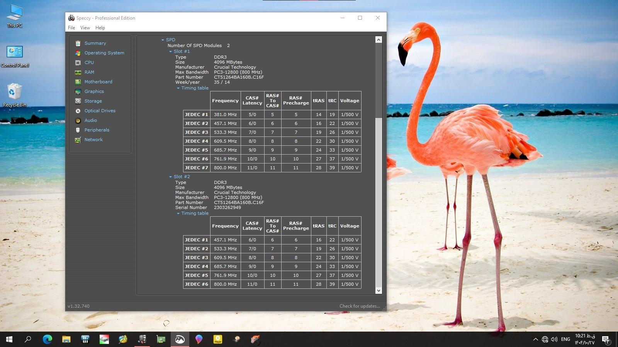Viewport: 618px width, 347px height.
Task: Open the RAM section icon
Action: pyautogui.click(x=78, y=72)
